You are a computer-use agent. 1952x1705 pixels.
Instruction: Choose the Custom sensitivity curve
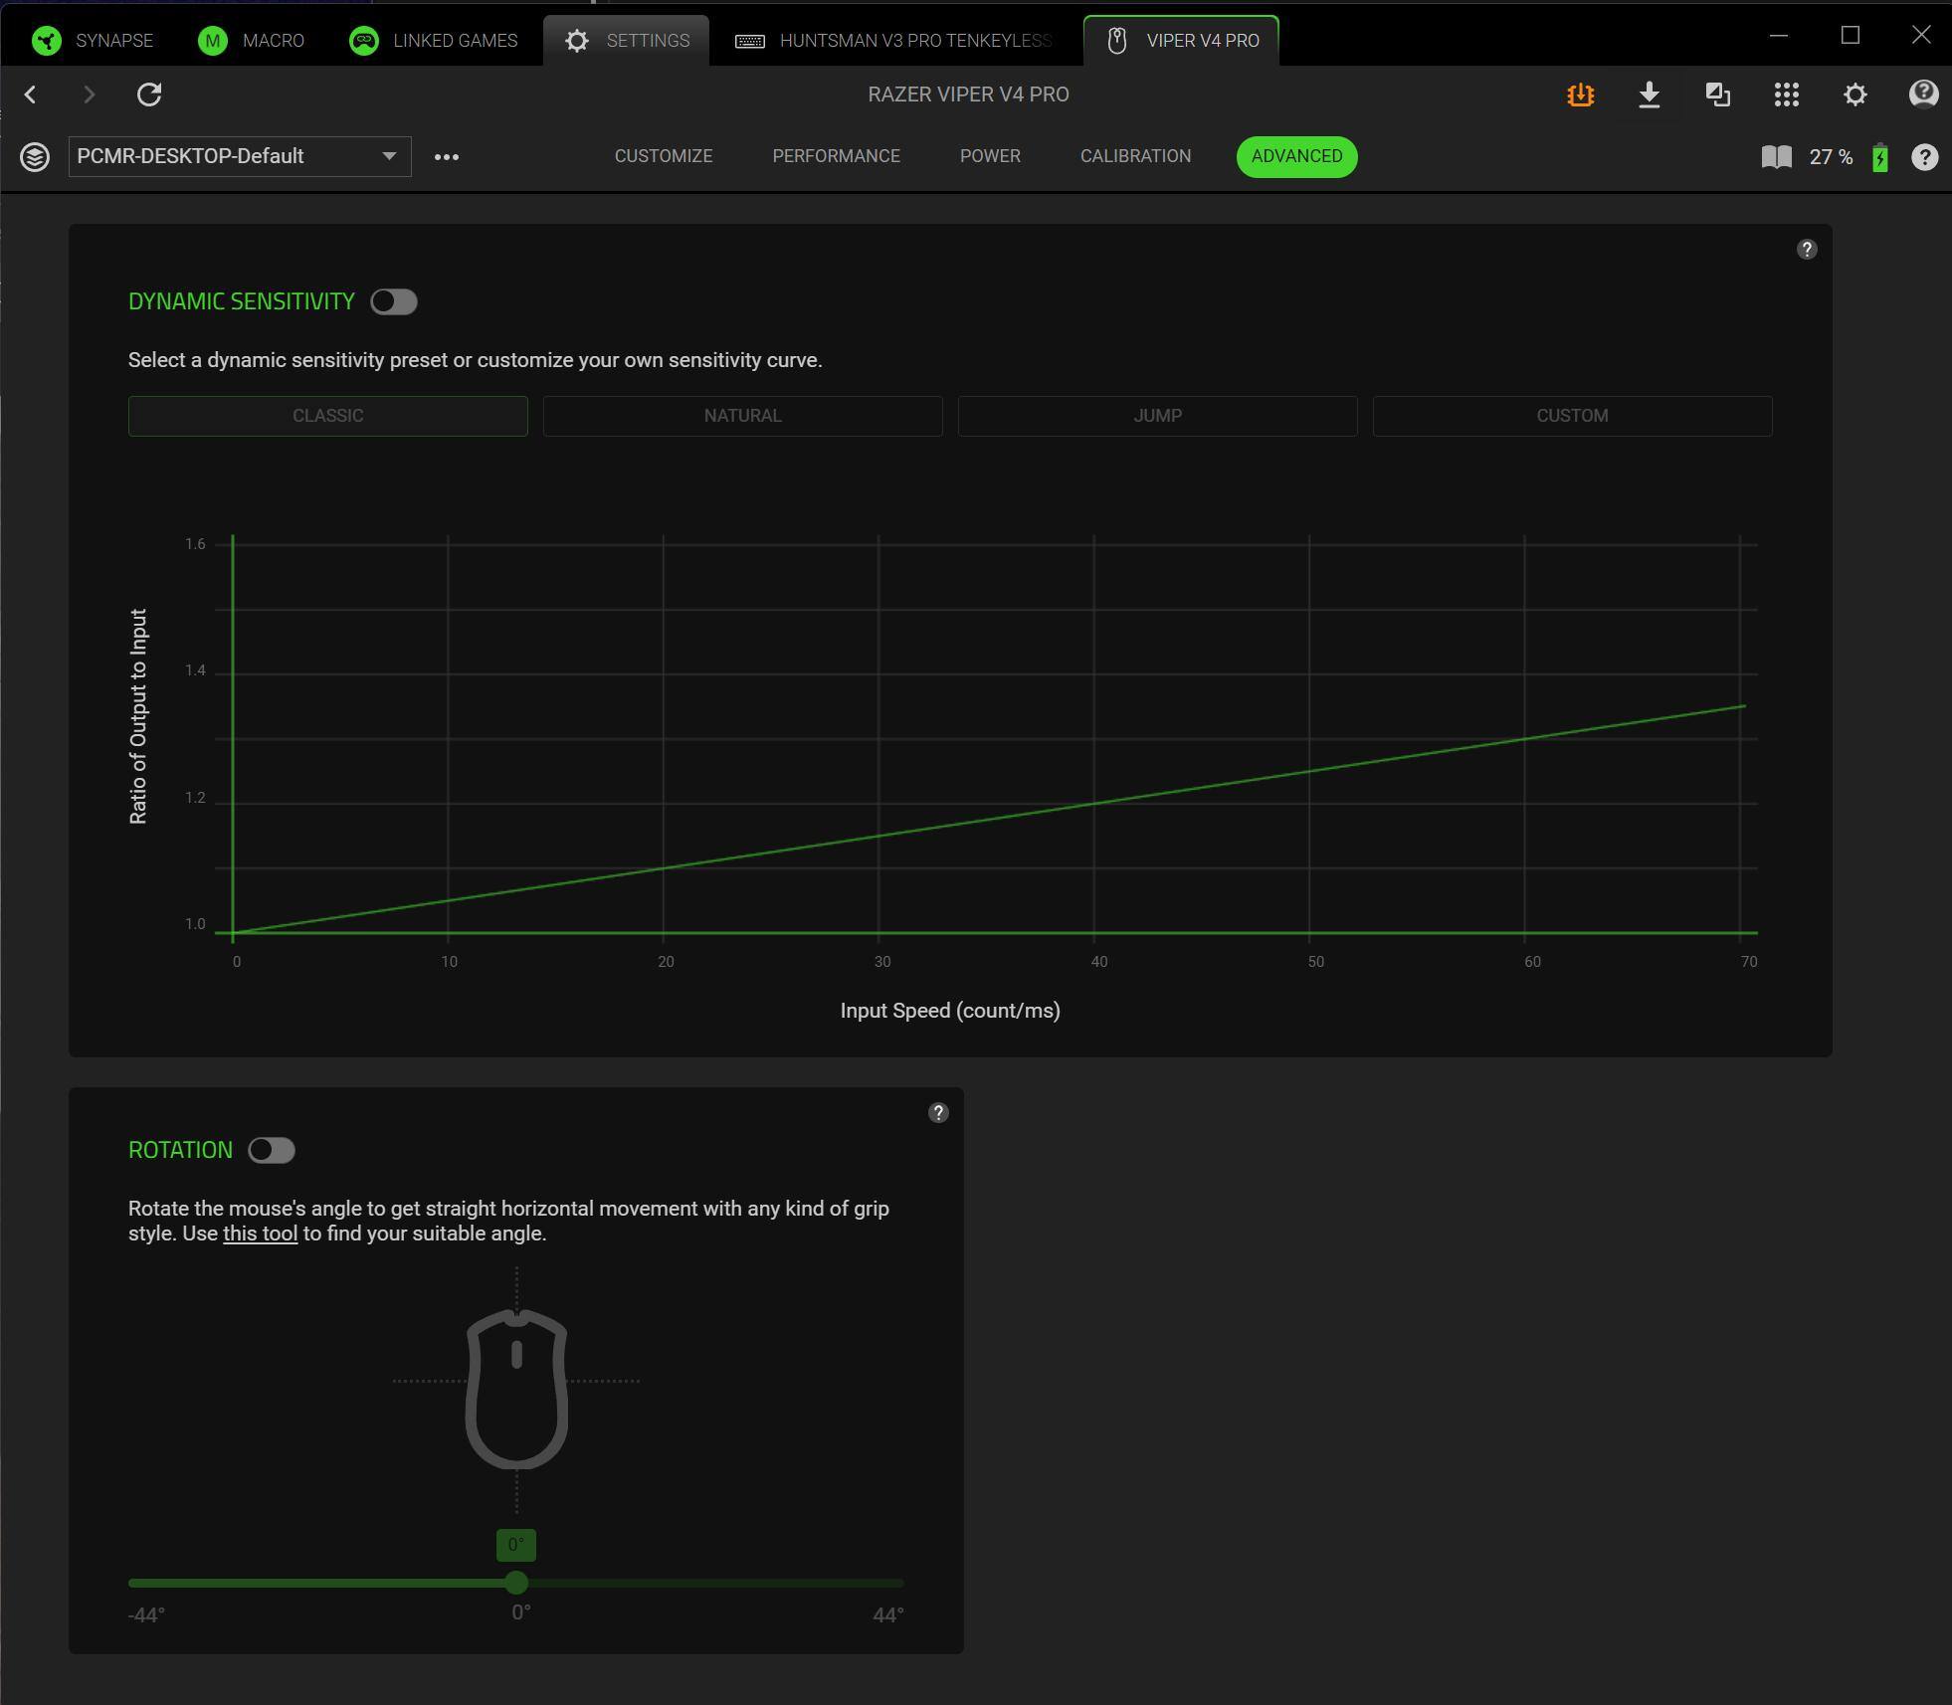coord(1573,416)
